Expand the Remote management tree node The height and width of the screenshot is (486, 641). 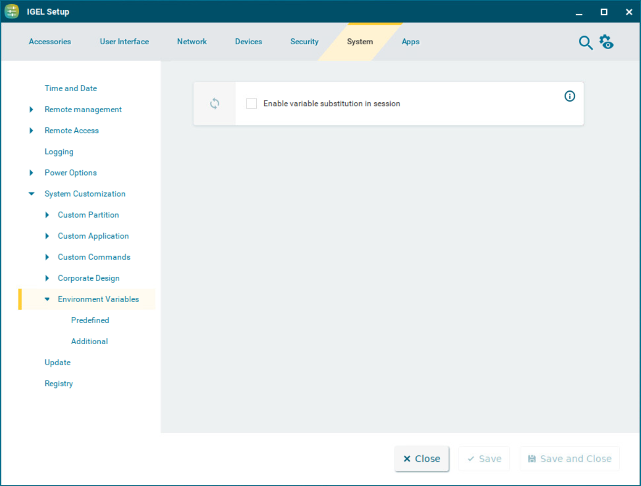[x=32, y=110]
